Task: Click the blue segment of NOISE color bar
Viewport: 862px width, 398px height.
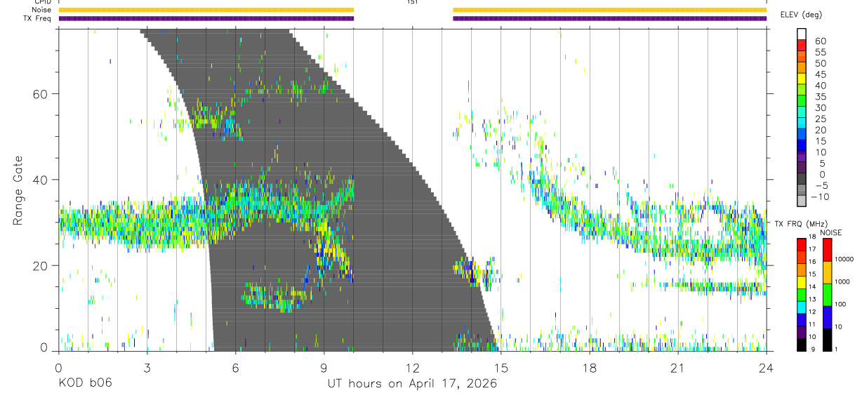Action: point(827,316)
